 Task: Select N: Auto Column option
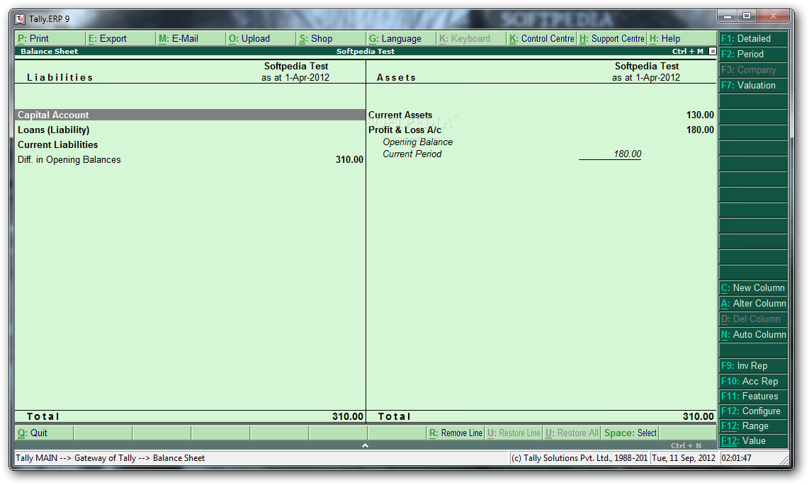pyautogui.click(x=753, y=334)
